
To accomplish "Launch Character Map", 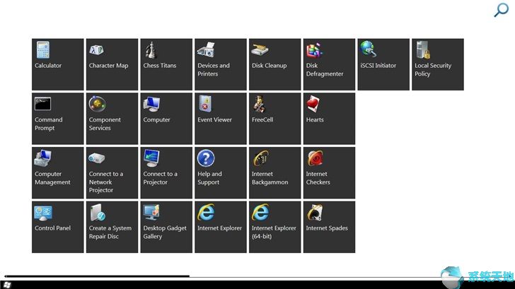I will (112, 64).
